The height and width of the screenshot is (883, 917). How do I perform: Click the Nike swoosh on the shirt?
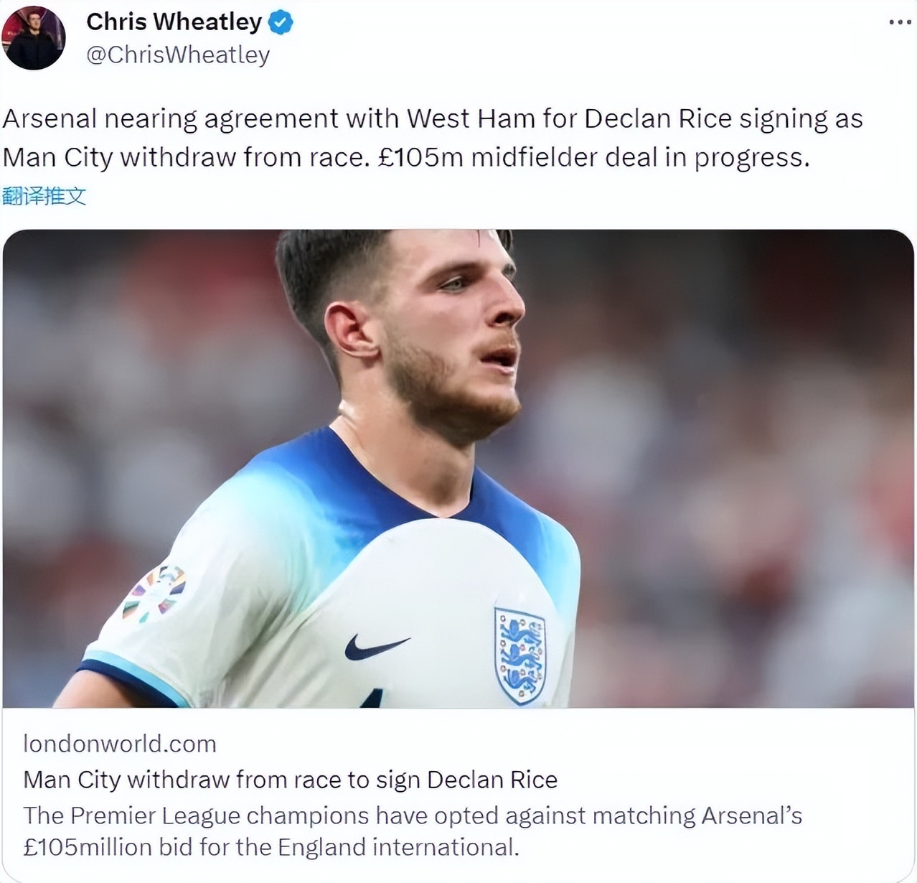coord(376,646)
